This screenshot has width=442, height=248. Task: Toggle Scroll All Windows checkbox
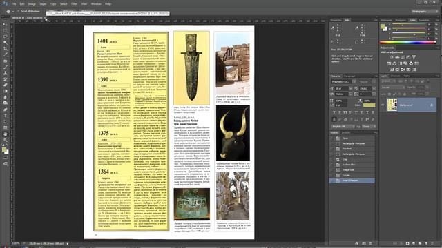19,11
